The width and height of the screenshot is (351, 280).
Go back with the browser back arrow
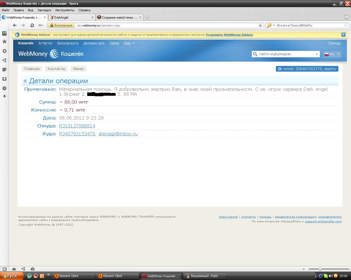(15, 25)
